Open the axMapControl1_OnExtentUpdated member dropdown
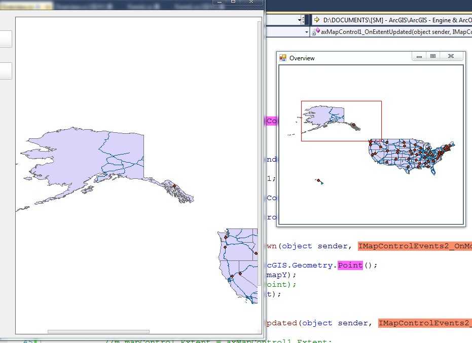Image resolution: width=472 pixels, height=343 pixels. point(391,31)
